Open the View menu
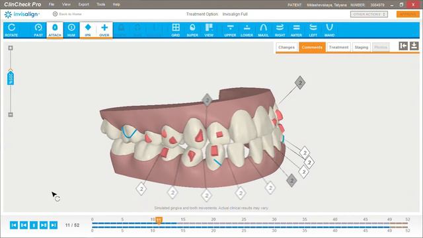Image resolution: width=423 pixels, height=238 pixels. tap(66, 5)
